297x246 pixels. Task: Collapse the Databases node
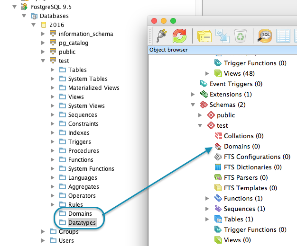24,16
